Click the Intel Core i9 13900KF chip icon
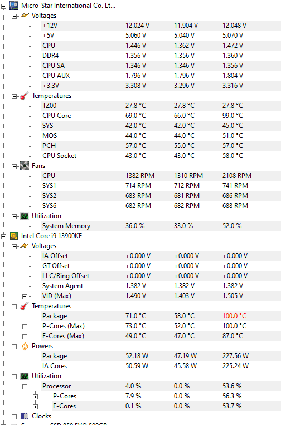281x425 pixels. tap(14, 236)
